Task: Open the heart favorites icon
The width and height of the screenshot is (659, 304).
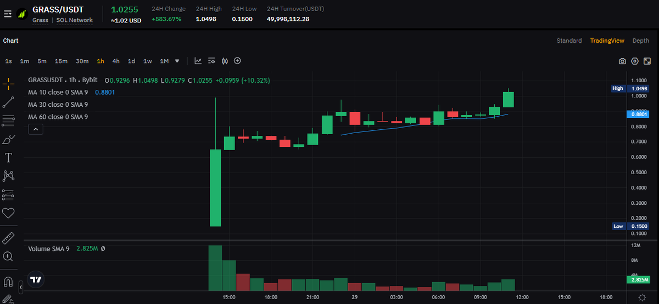Action: coord(8,213)
